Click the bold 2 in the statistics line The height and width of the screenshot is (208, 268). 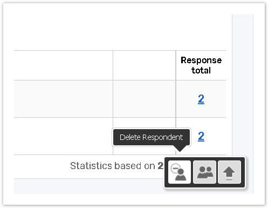pyautogui.click(x=160, y=166)
